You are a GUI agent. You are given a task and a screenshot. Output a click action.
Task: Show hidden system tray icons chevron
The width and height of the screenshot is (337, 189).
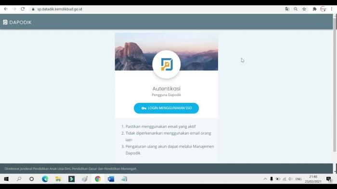tap(265, 179)
